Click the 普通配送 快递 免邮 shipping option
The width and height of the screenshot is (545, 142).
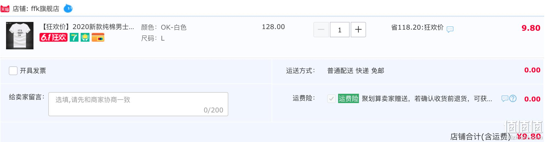pyautogui.click(x=356, y=71)
